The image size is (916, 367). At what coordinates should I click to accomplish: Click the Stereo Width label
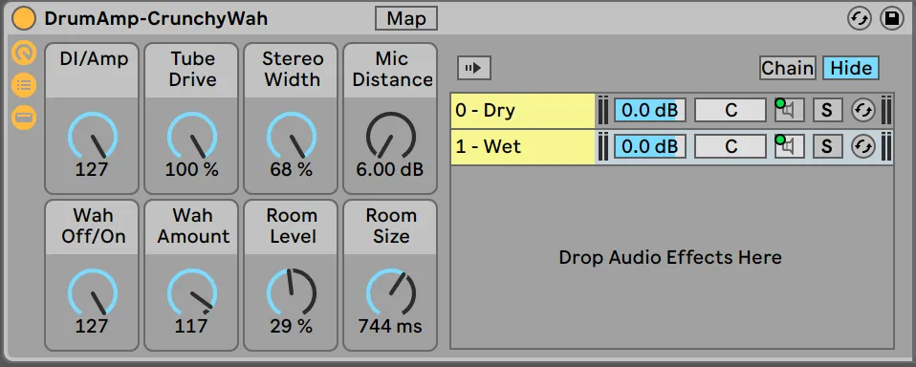(x=292, y=70)
